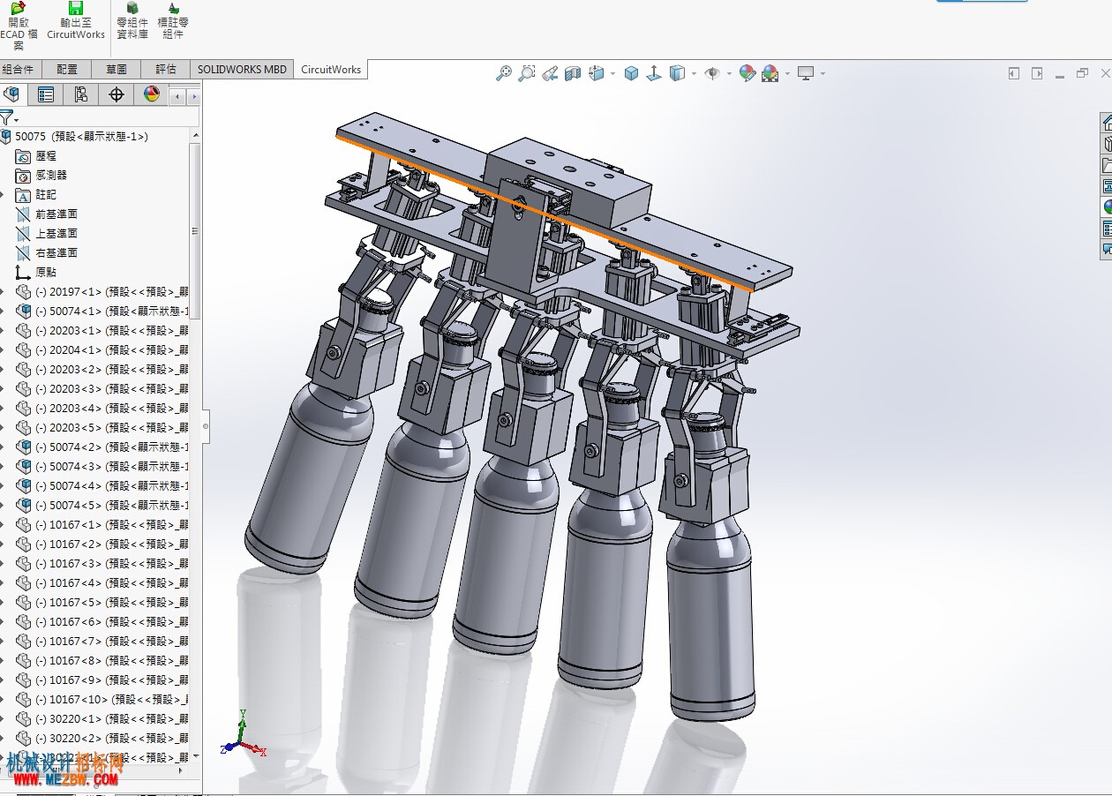
Task: Open dropdown arrow beside eye visibility icon
Action: point(729,74)
